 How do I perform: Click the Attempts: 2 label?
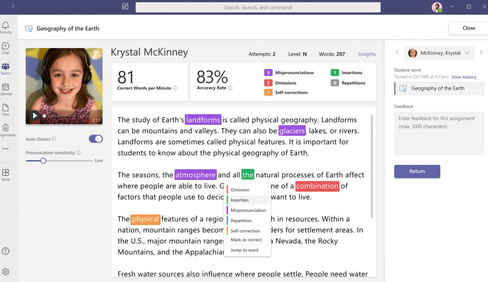click(x=262, y=54)
